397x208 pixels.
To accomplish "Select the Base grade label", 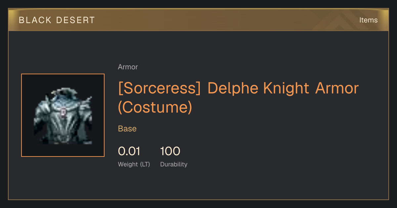I will tap(127, 129).
